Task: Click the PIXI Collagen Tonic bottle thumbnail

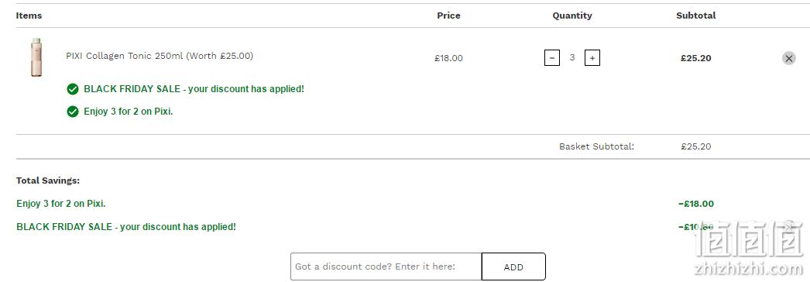Action: [x=36, y=57]
